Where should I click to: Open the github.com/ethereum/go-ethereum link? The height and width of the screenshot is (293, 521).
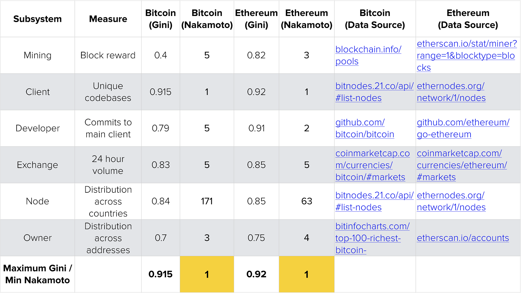click(x=463, y=123)
